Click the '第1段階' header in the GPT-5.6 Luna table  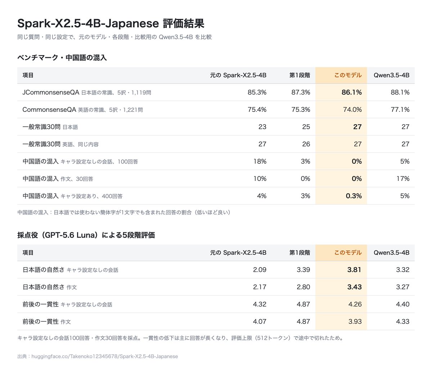tap(300, 253)
